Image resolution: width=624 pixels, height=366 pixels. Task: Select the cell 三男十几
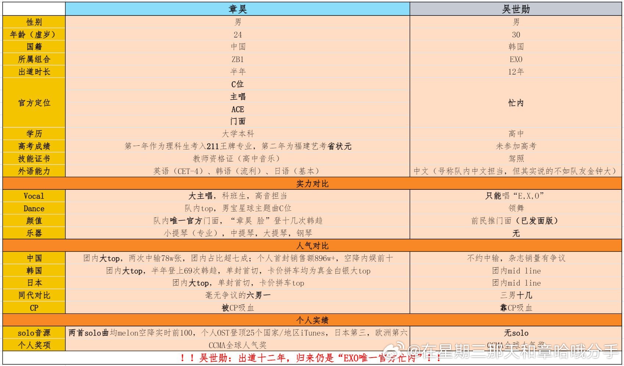516,295
